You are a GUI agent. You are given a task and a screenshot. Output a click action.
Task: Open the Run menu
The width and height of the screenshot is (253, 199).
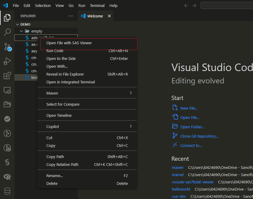coord(82,6)
